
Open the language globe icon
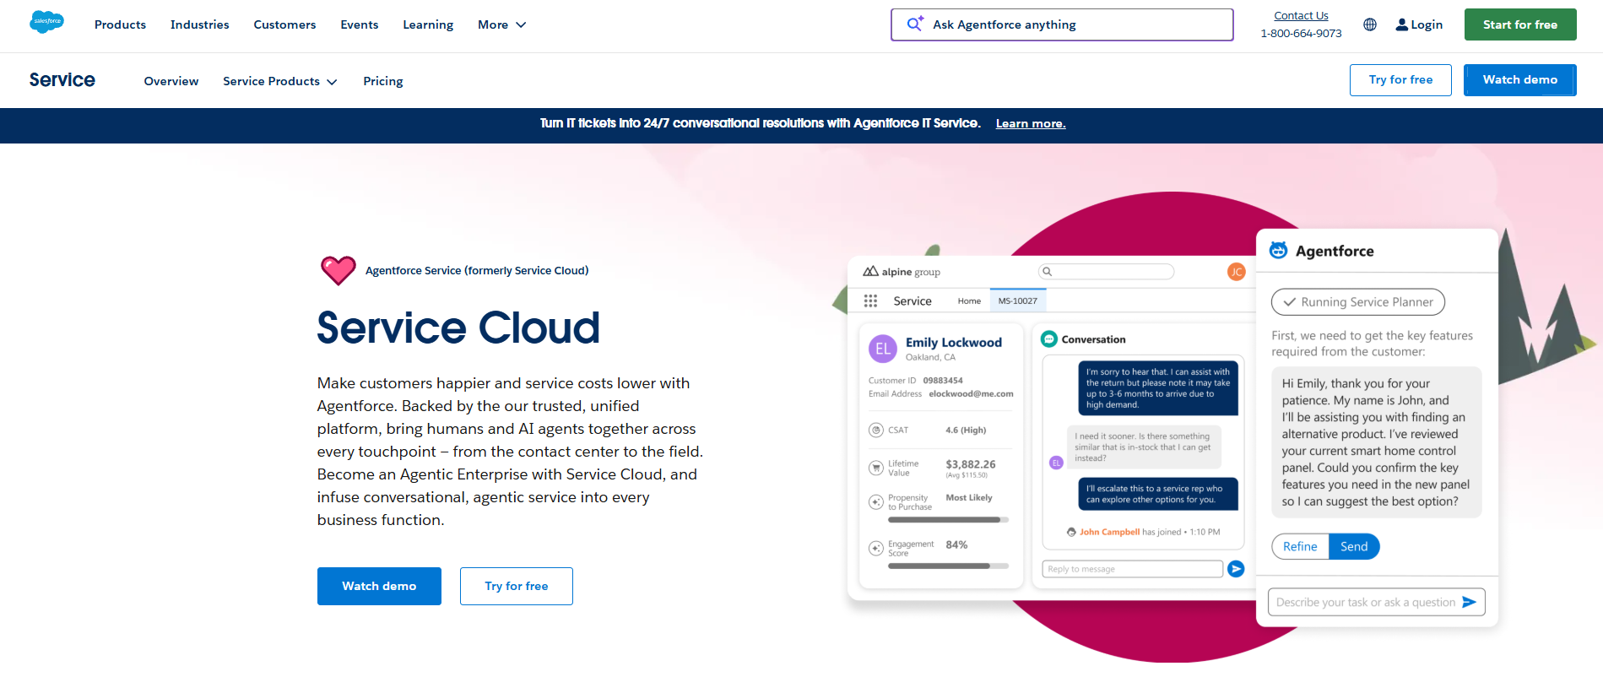(x=1370, y=24)
